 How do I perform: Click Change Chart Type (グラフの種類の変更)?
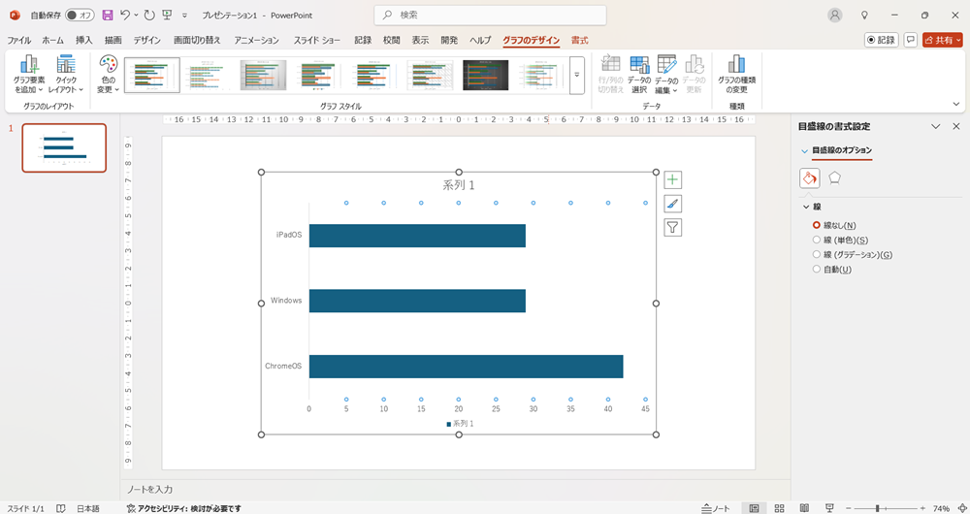(736, 75)
